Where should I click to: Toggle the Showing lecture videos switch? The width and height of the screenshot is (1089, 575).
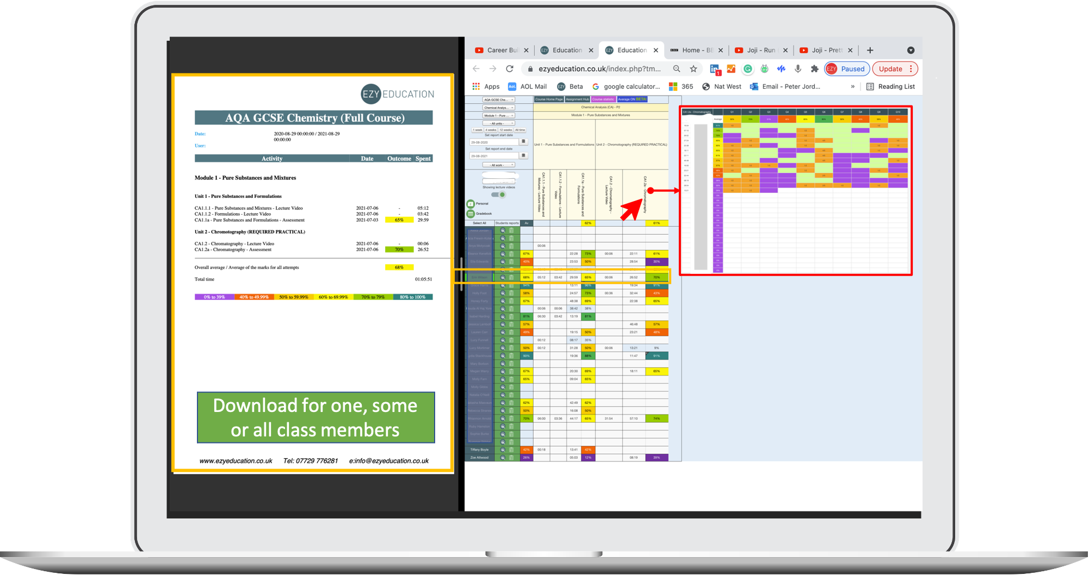pos(498,195)
